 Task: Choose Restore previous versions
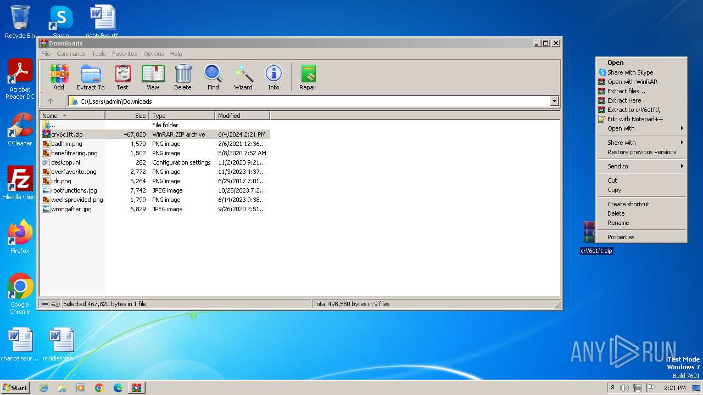pyautogui.click(x=641, y=152)
